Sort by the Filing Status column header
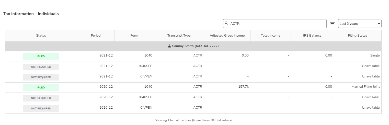Screen dimensions: 389x125 point(358,36)
